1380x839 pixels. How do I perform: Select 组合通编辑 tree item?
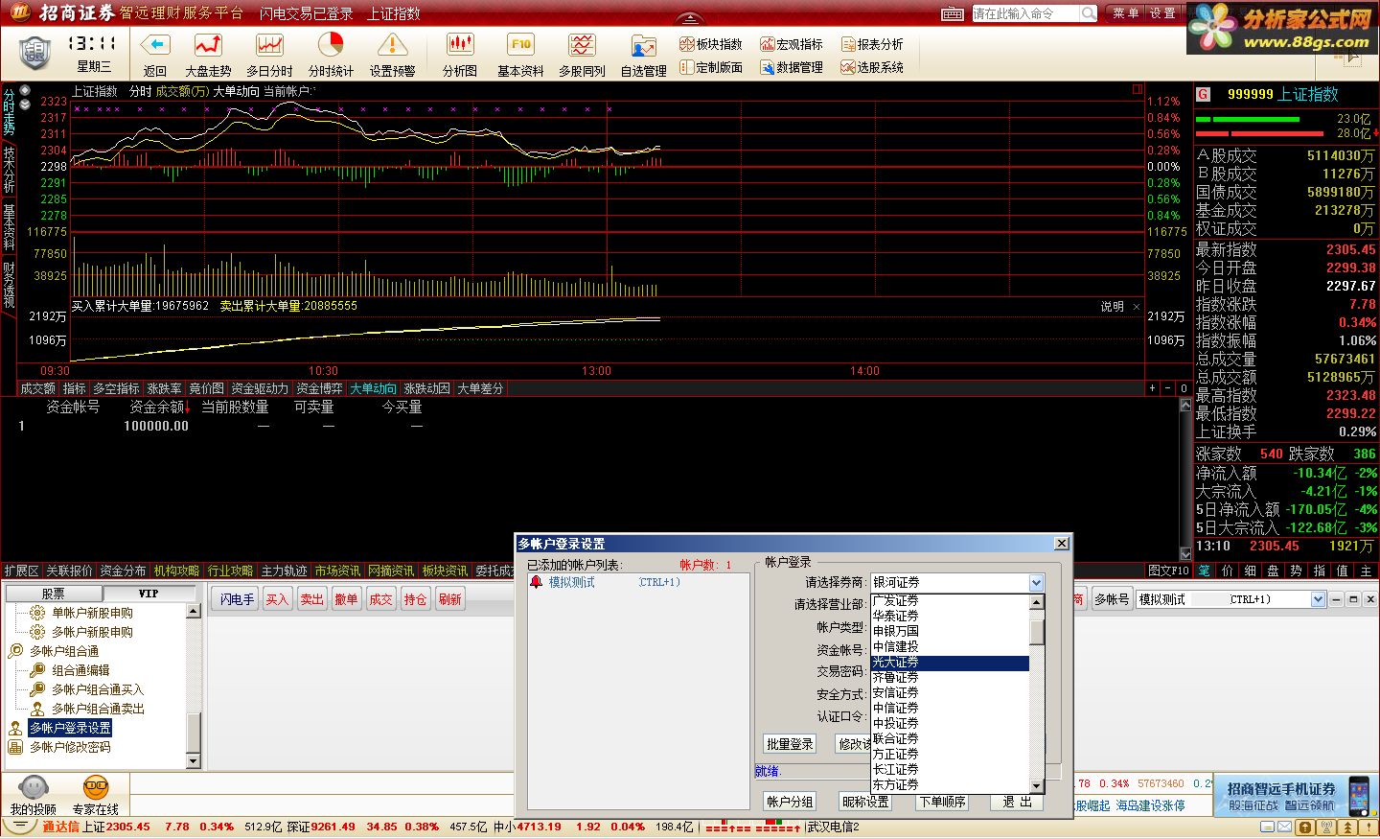pyautogui.click(x=80, y=670)
